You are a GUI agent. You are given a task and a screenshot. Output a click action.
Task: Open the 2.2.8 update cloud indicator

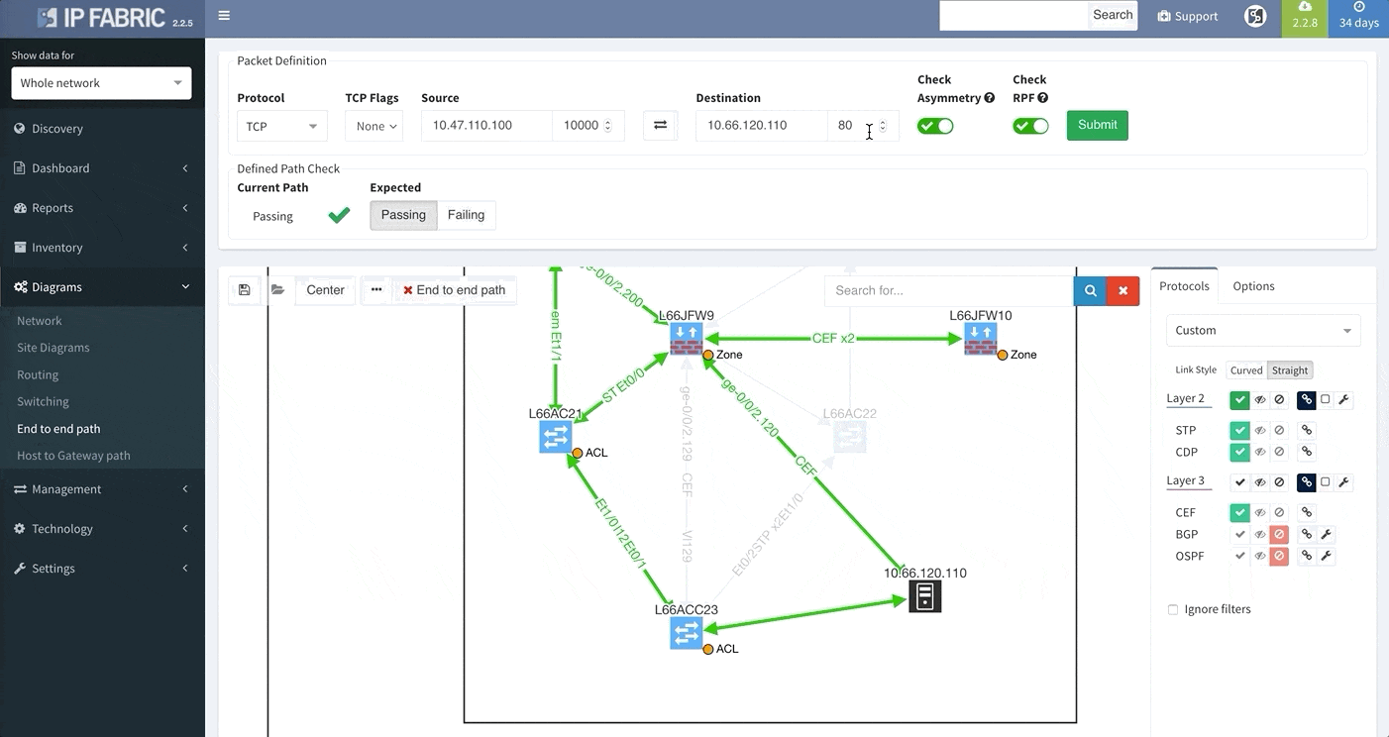click(1305, 16)
